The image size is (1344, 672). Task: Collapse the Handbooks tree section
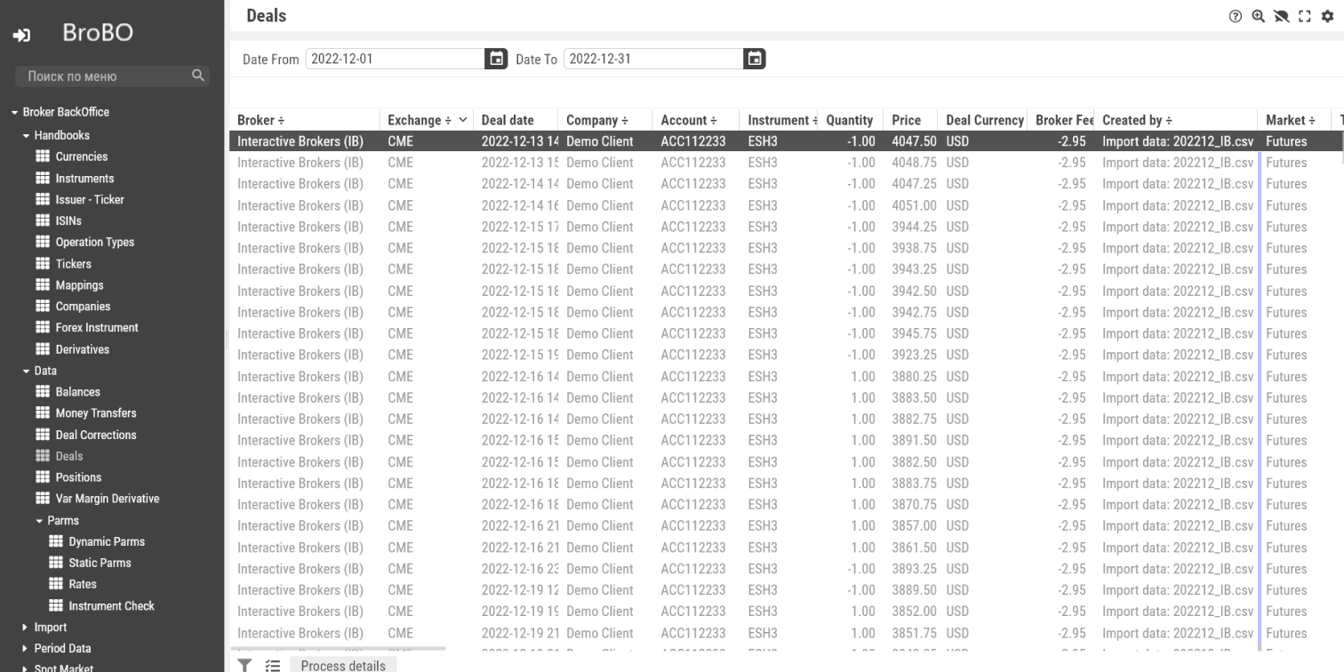(27, 136)
